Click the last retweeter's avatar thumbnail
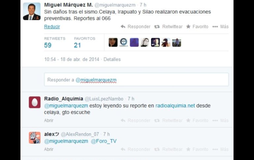Screen dimensions: 254x160 click(x=176, y=43)
